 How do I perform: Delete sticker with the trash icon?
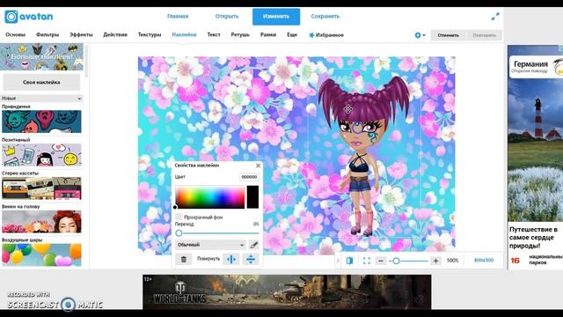[184, 259]
